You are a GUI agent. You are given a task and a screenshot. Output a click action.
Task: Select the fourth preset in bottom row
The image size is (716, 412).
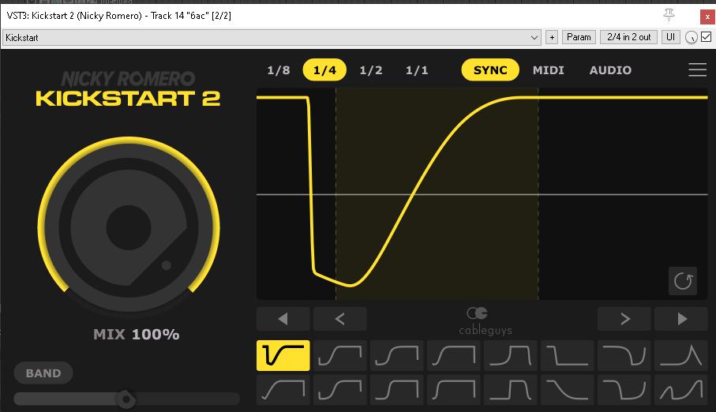453,390
